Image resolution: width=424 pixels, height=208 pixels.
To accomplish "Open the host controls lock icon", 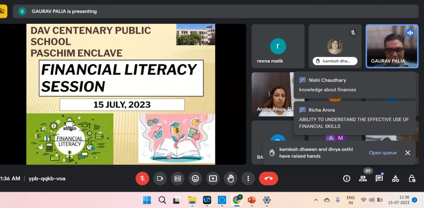I will point(412,178).
